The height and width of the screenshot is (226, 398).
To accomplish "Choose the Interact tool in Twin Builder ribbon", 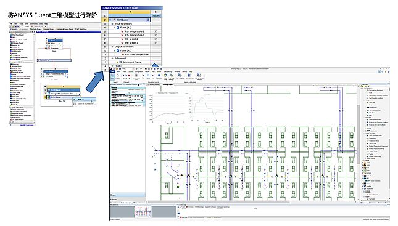I will (x=118, y=76).
